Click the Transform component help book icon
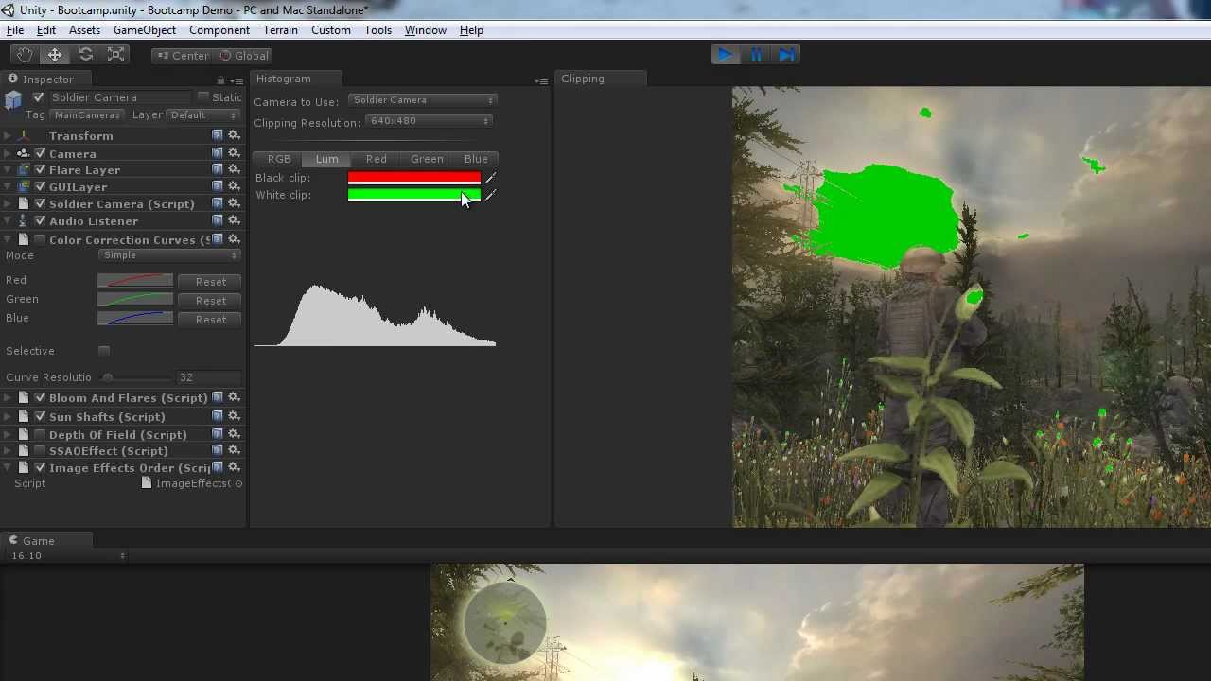This screenshot has height=681, width=1211. pos(218,135)
